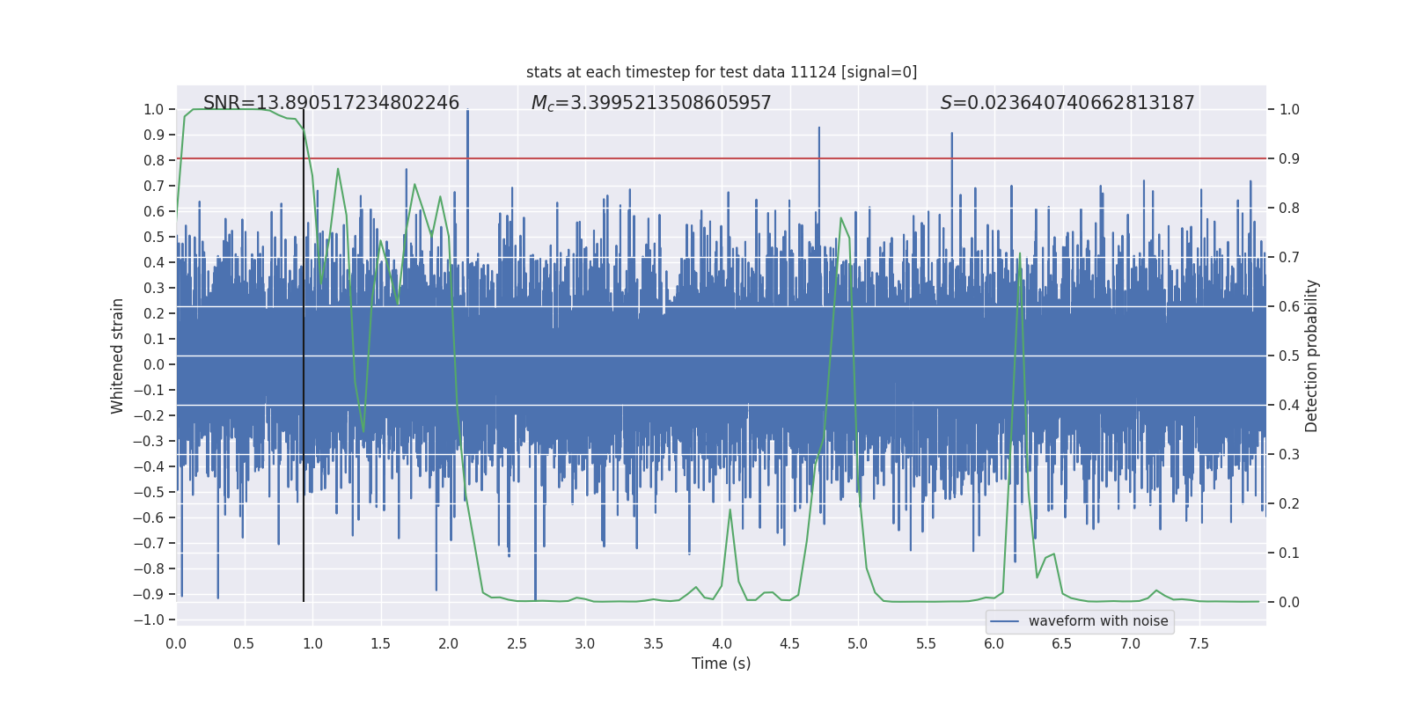Click the 0.5 tick on right probability axis
Screen dimensions: 1408x704
[1288, 356]
